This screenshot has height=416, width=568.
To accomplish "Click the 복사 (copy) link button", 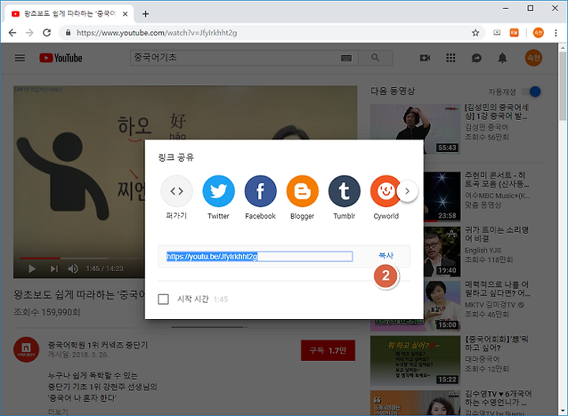I will (x=386, y=256).
